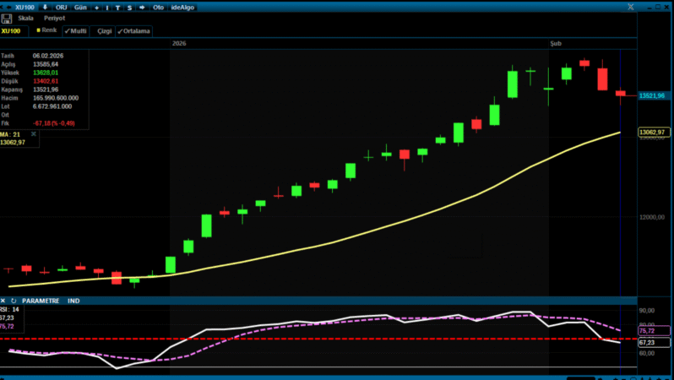The width and height of the screenshot is (674, 380).
Task: Click the 'T' tool in title toolbar
Action: click(x=117, y=7)
